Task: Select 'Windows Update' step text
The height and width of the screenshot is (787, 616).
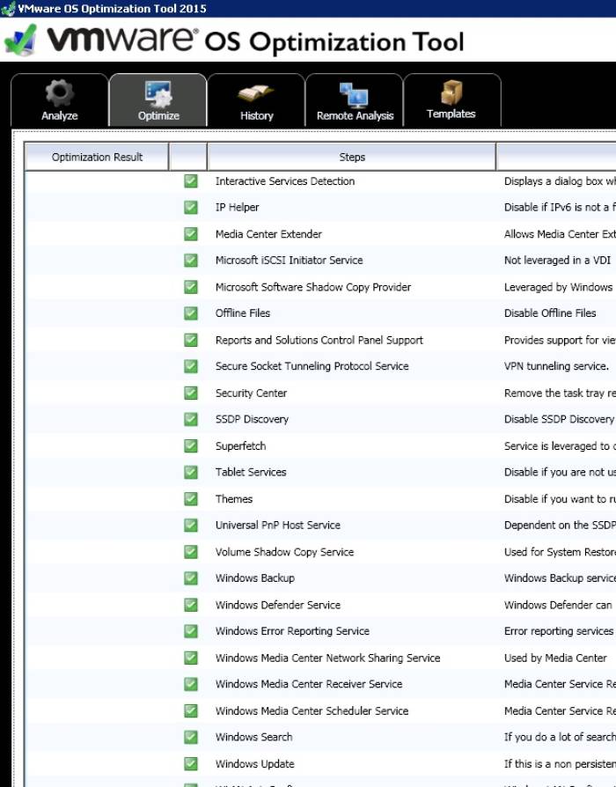Action: click(255, 764)
